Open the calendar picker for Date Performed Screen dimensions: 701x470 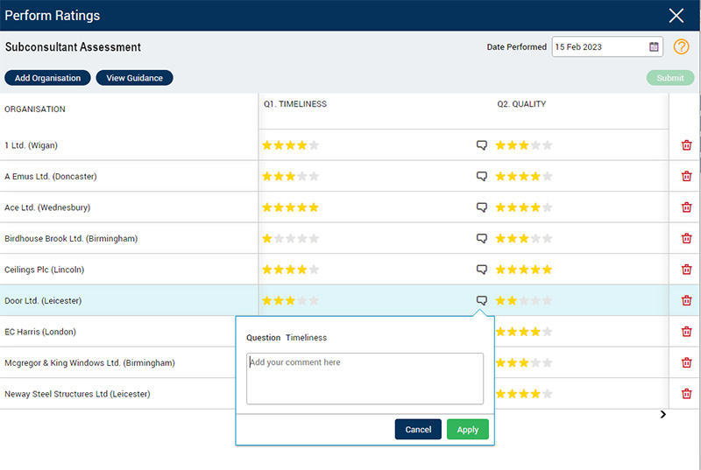(x=654, y=47)
